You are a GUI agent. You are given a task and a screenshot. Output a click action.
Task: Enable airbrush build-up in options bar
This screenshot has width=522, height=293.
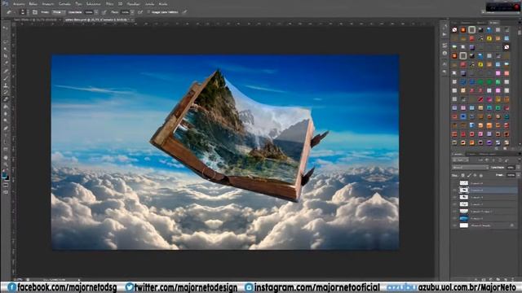[140, 12]
